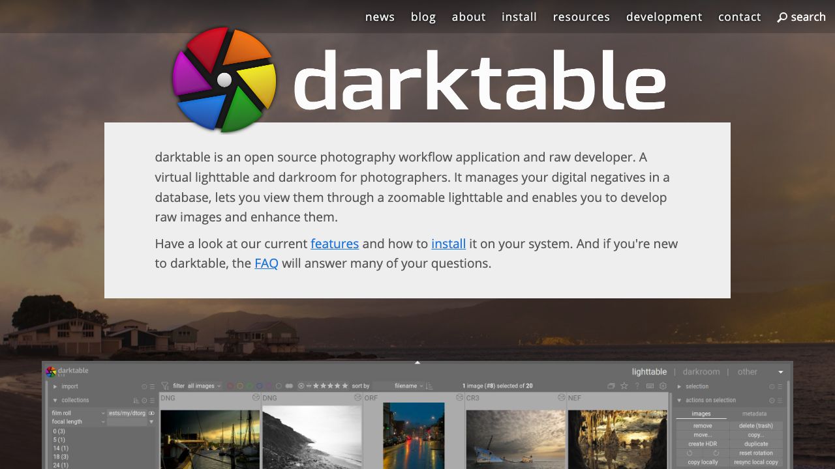Click reset icon of actions on selection

(x=772, y=401)
